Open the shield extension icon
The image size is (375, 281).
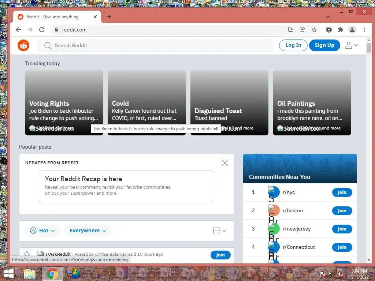coord(329,30)
